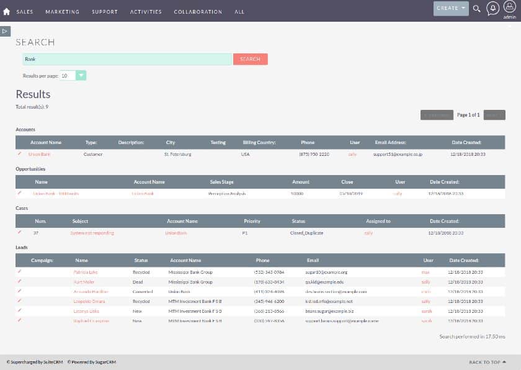Expand the sidebar using the arrow icon
The width and height of the screenshot is (521, 370).
click(x=6, y=31)
